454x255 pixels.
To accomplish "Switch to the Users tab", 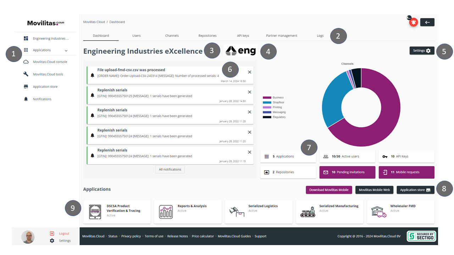I will point(137,35).
